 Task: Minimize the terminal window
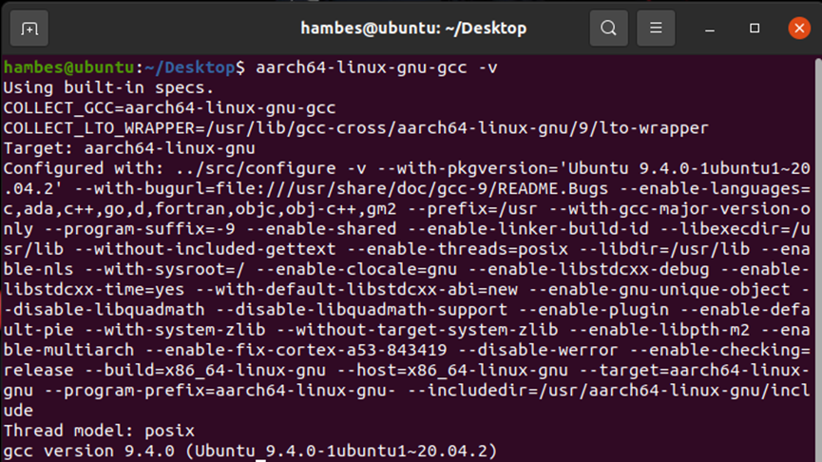pos(710,29)
